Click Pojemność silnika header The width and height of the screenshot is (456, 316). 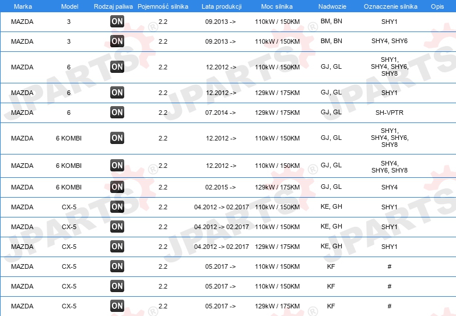coord(163,6)
